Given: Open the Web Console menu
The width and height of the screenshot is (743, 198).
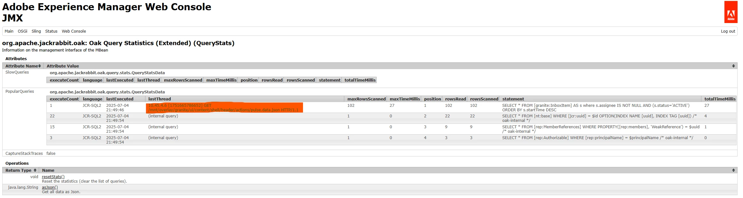Looking at the screenshot, I should click(74, 31).
